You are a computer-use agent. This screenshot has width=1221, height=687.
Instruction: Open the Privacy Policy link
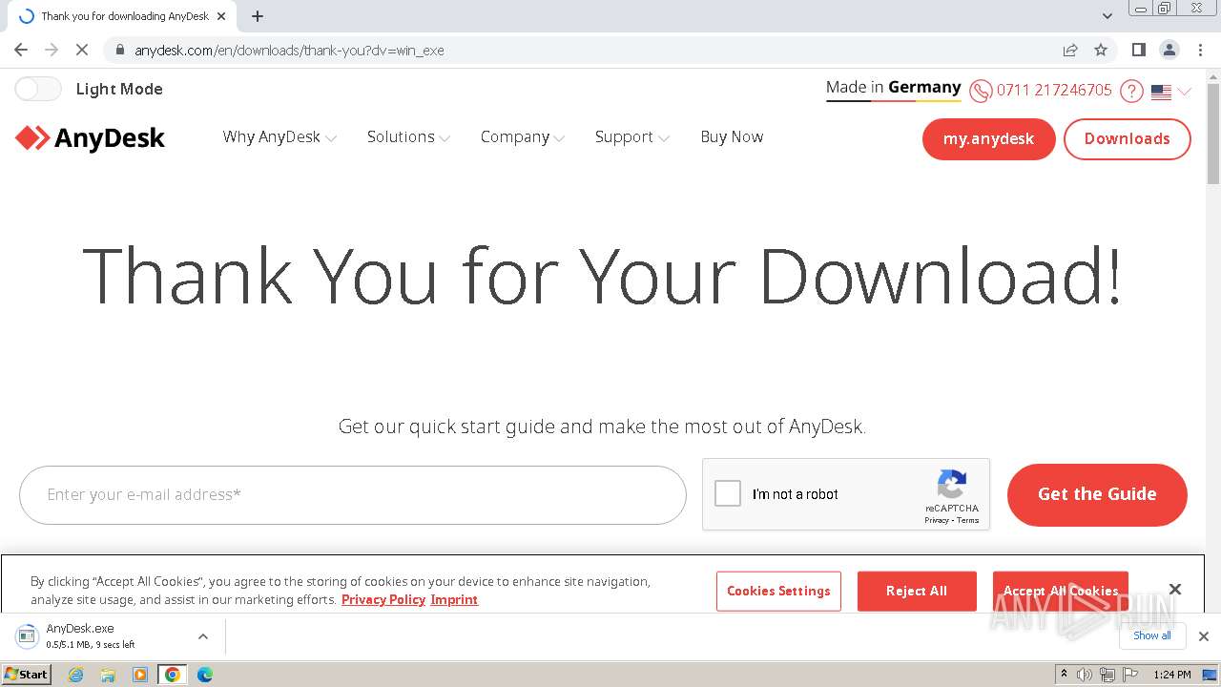383,599
